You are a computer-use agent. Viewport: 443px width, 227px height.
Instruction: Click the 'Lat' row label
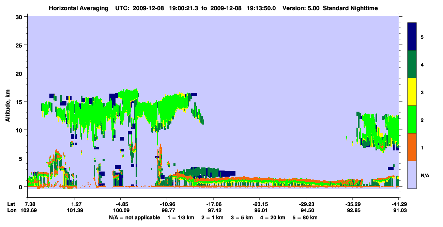click(11, 204)
